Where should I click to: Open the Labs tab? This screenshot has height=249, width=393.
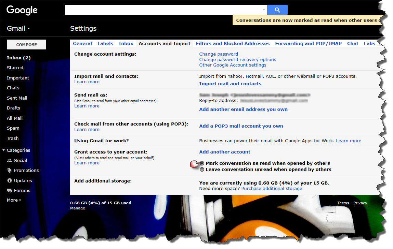(x=369, y=44)
